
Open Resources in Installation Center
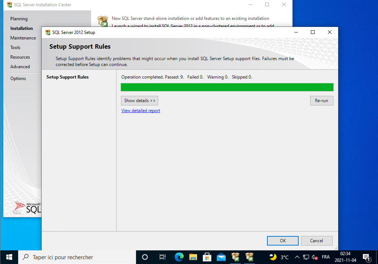click(x=20, y=57)
